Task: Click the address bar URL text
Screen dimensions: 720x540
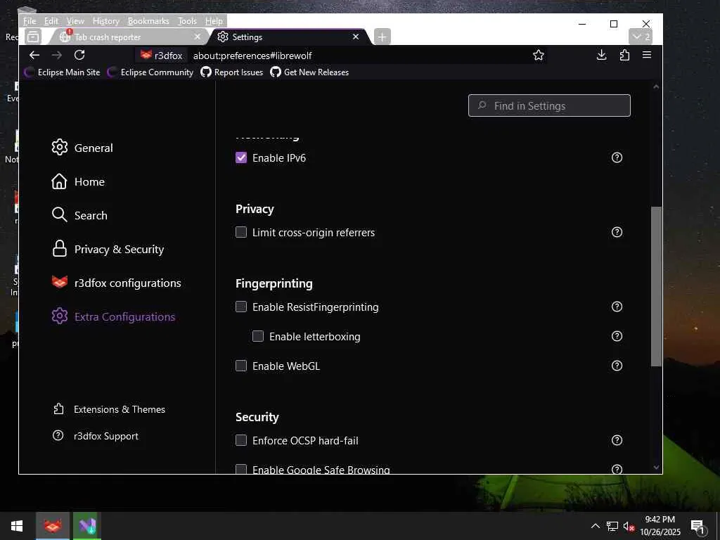Action: click(252, 56)
